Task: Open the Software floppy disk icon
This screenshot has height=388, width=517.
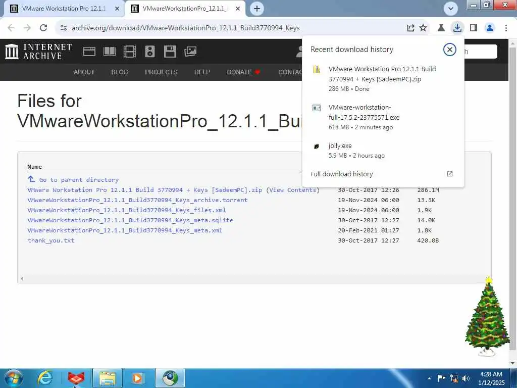Action: tap(170, 52)
